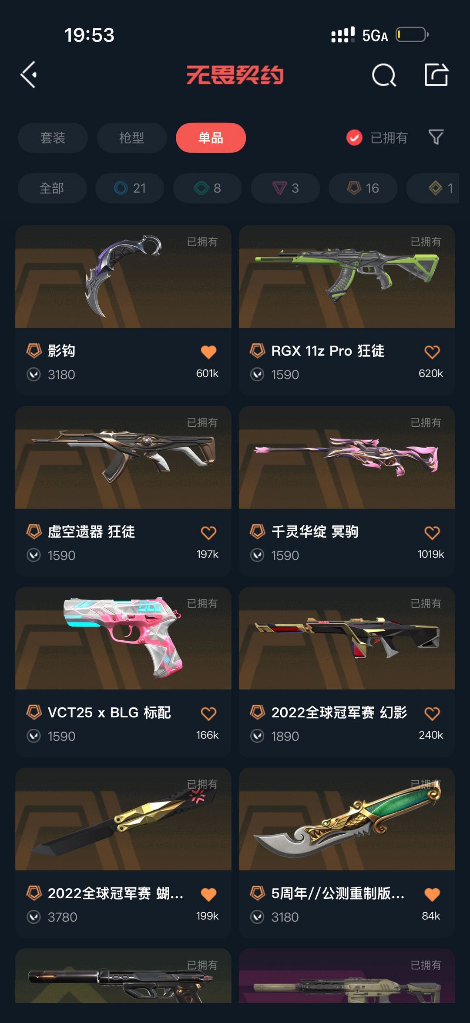Open the search magnifier icon
The image size is (470, 1023).
(x=384, y=75)
